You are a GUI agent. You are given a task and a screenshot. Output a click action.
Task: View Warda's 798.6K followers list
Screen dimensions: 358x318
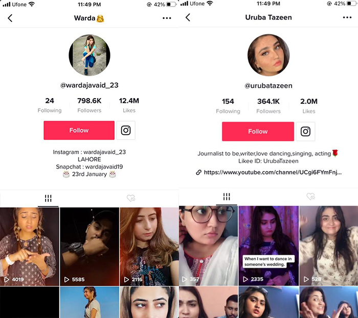point(89,105)
